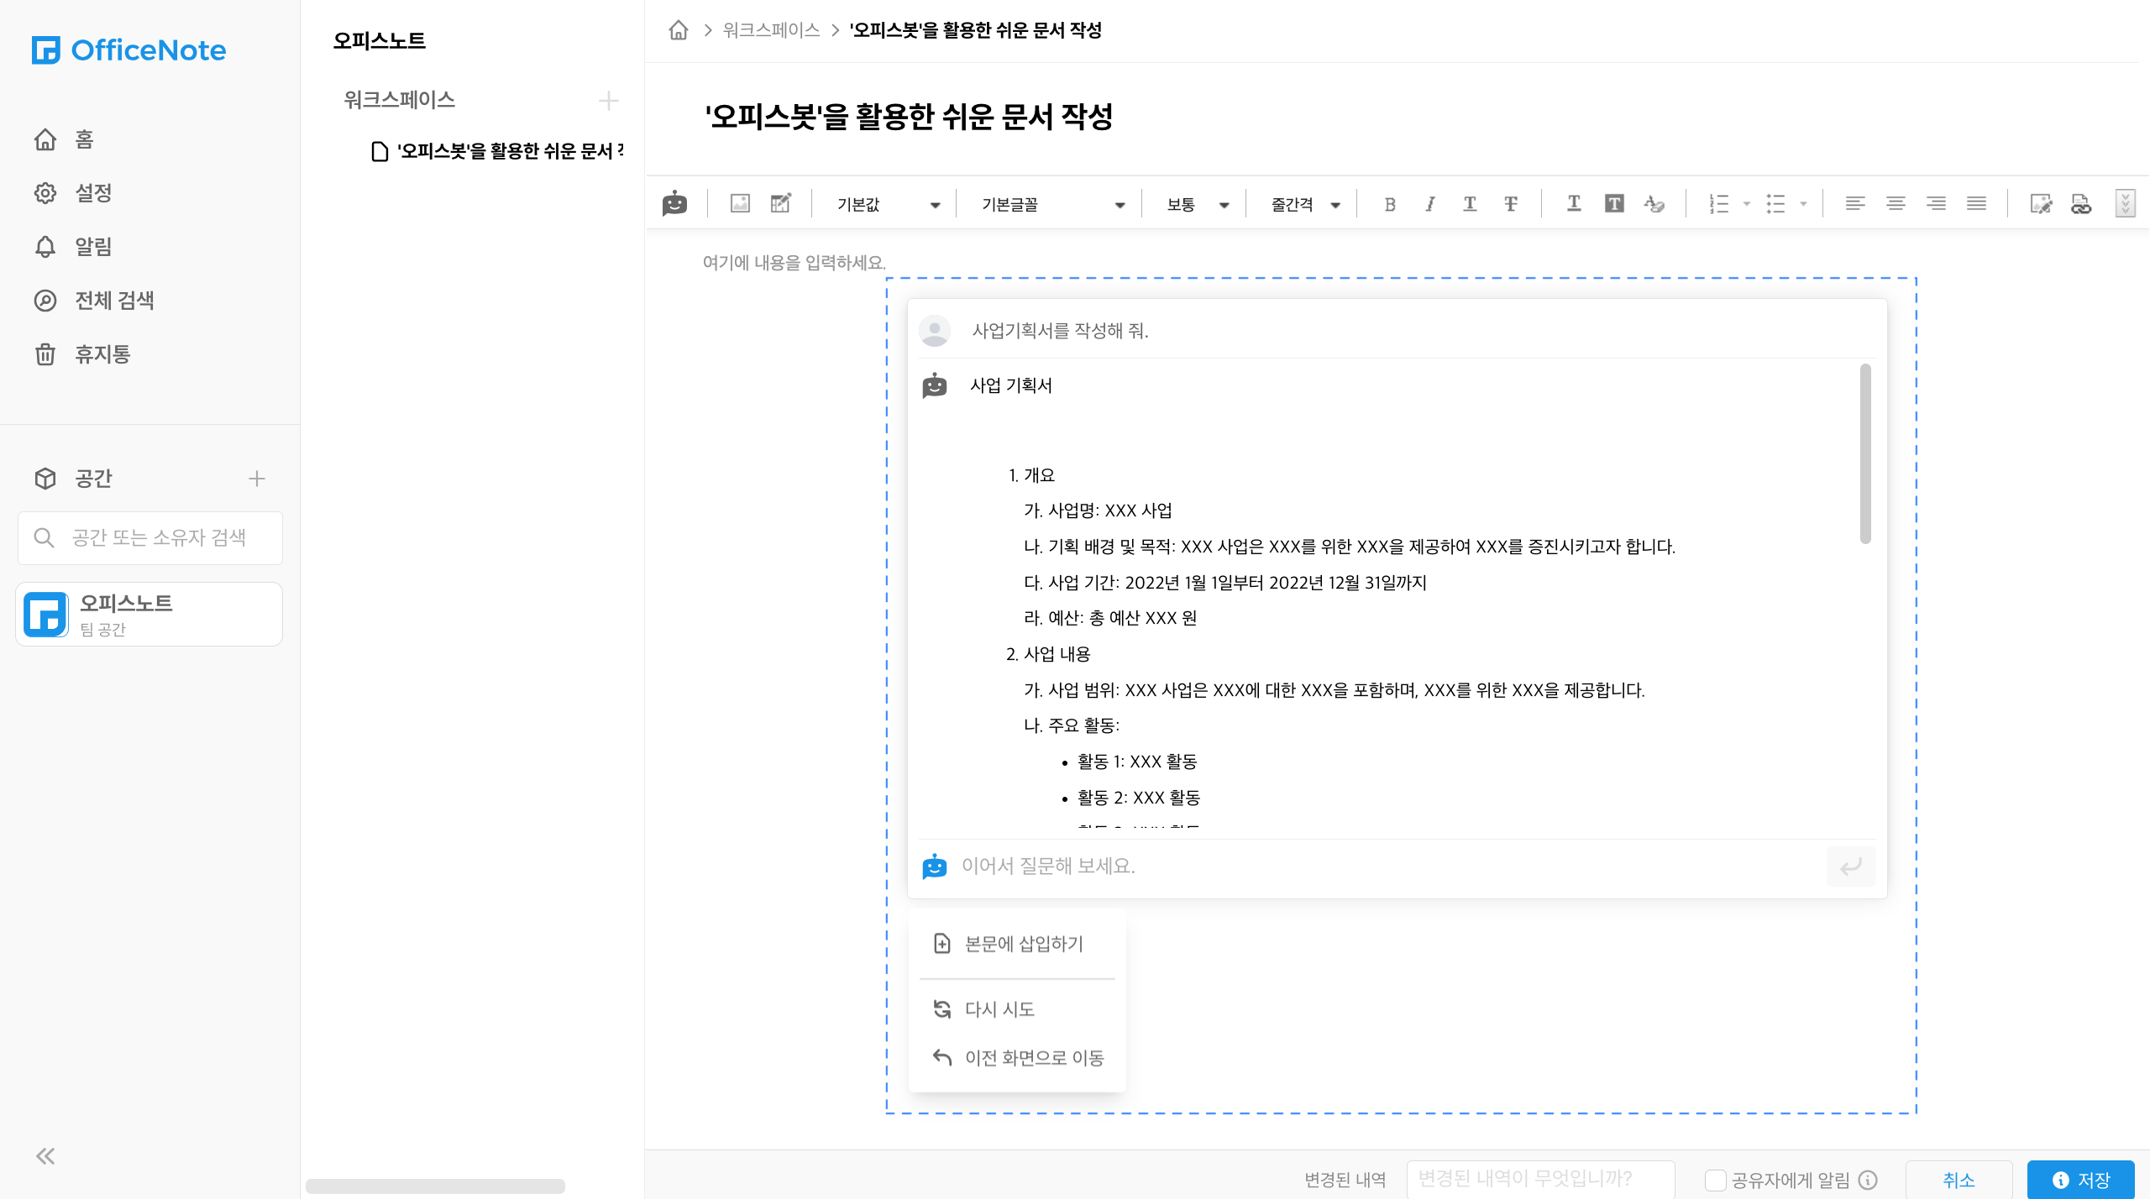
Task: Toggle text background highlight button
Action: pos(1614,204)
